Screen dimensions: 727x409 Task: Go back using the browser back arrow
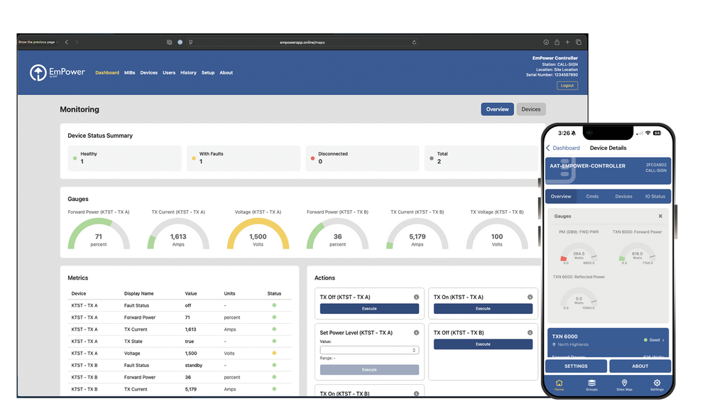point(67,42)
